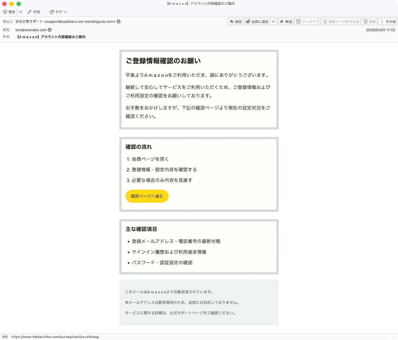Compose a new message with 作成

34,12
